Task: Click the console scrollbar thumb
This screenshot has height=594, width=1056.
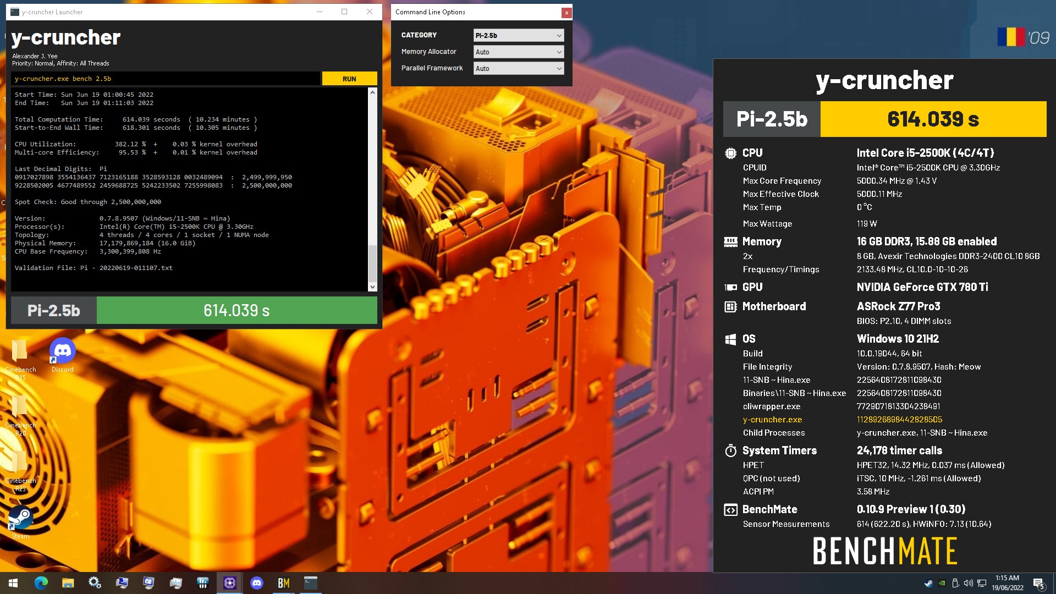Action: click(x=372, y=263)
